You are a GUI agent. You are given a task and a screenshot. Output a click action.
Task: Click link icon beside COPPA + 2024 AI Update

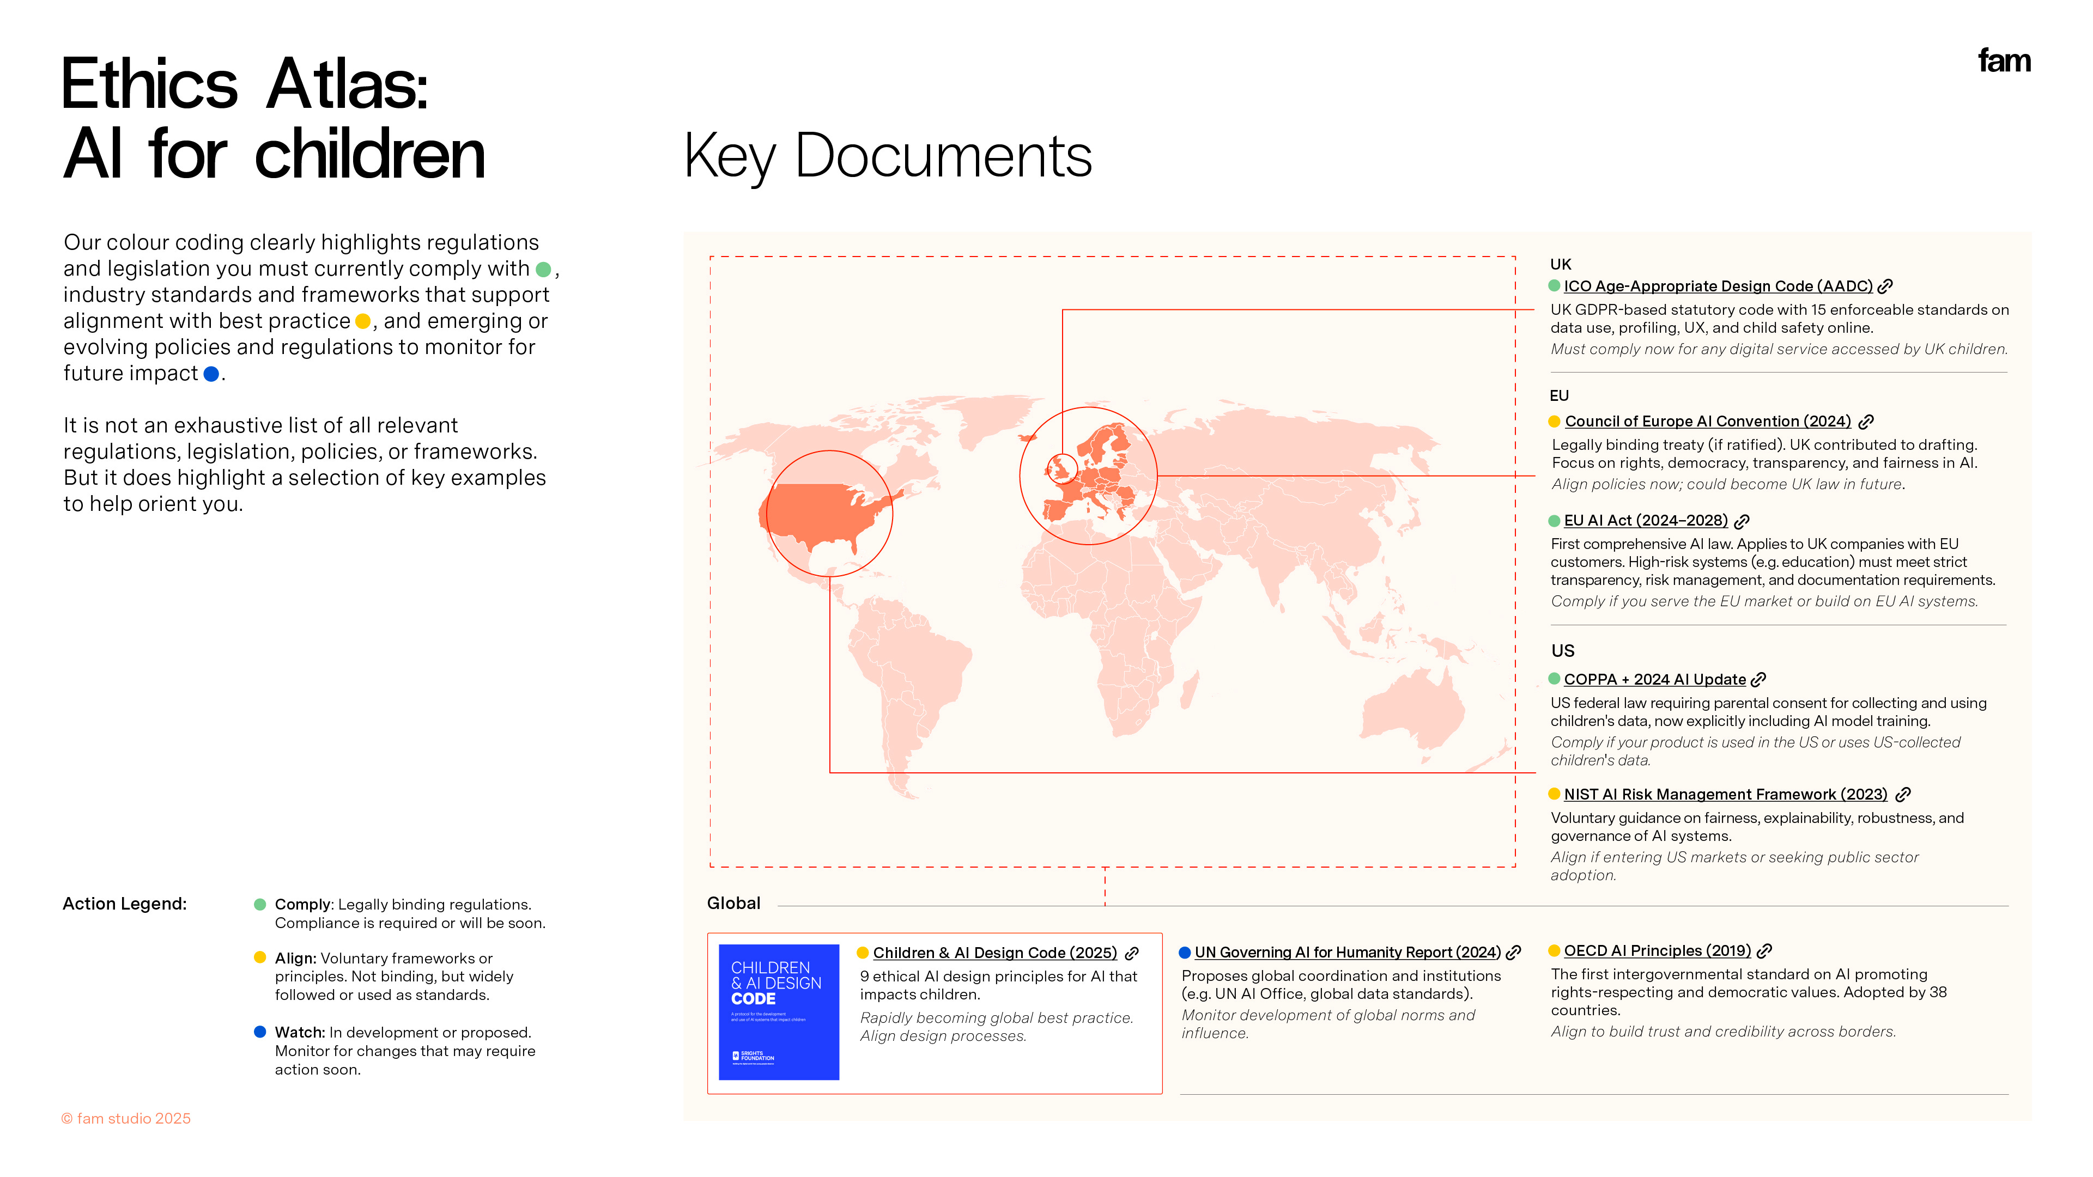(x=1758, y=680)
